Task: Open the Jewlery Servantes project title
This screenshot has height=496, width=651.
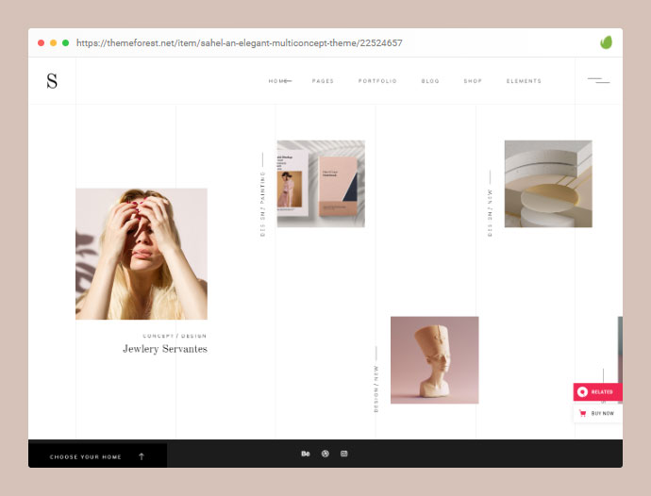Action: click(165, 349)
